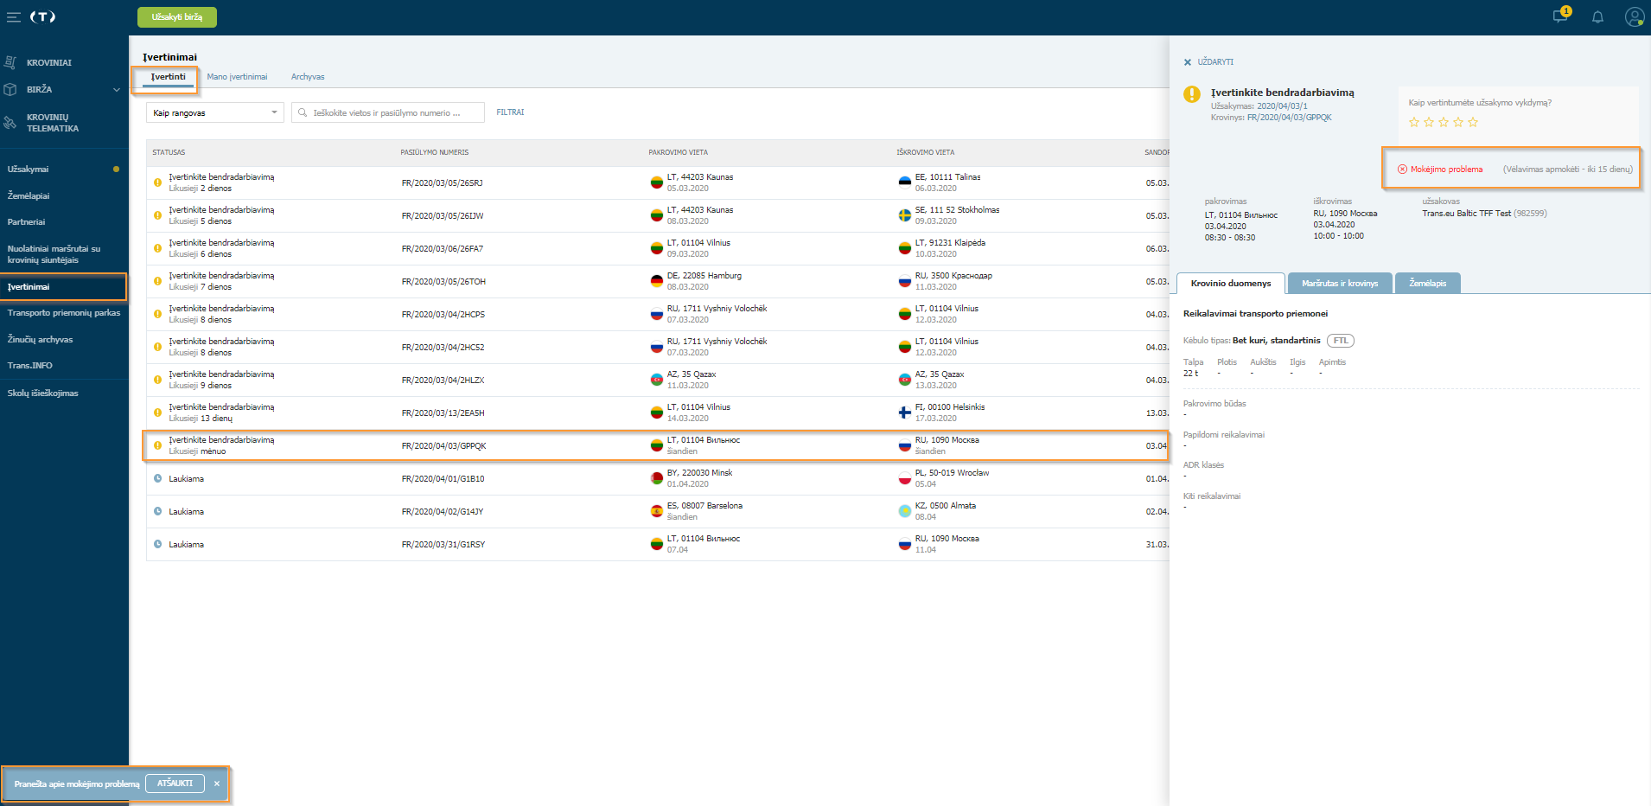Sort by Pakrovimo vieta column header

point(679,152)
